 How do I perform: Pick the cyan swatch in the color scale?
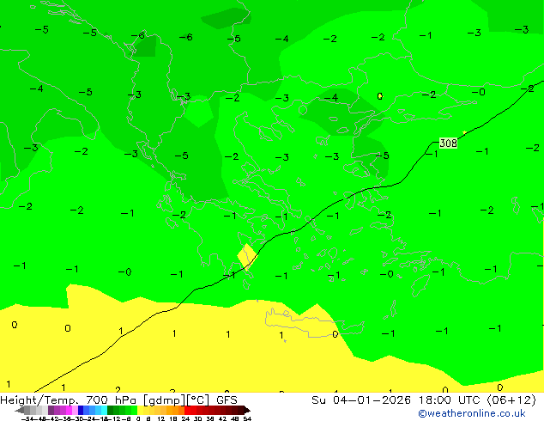[x=104, y=410]
